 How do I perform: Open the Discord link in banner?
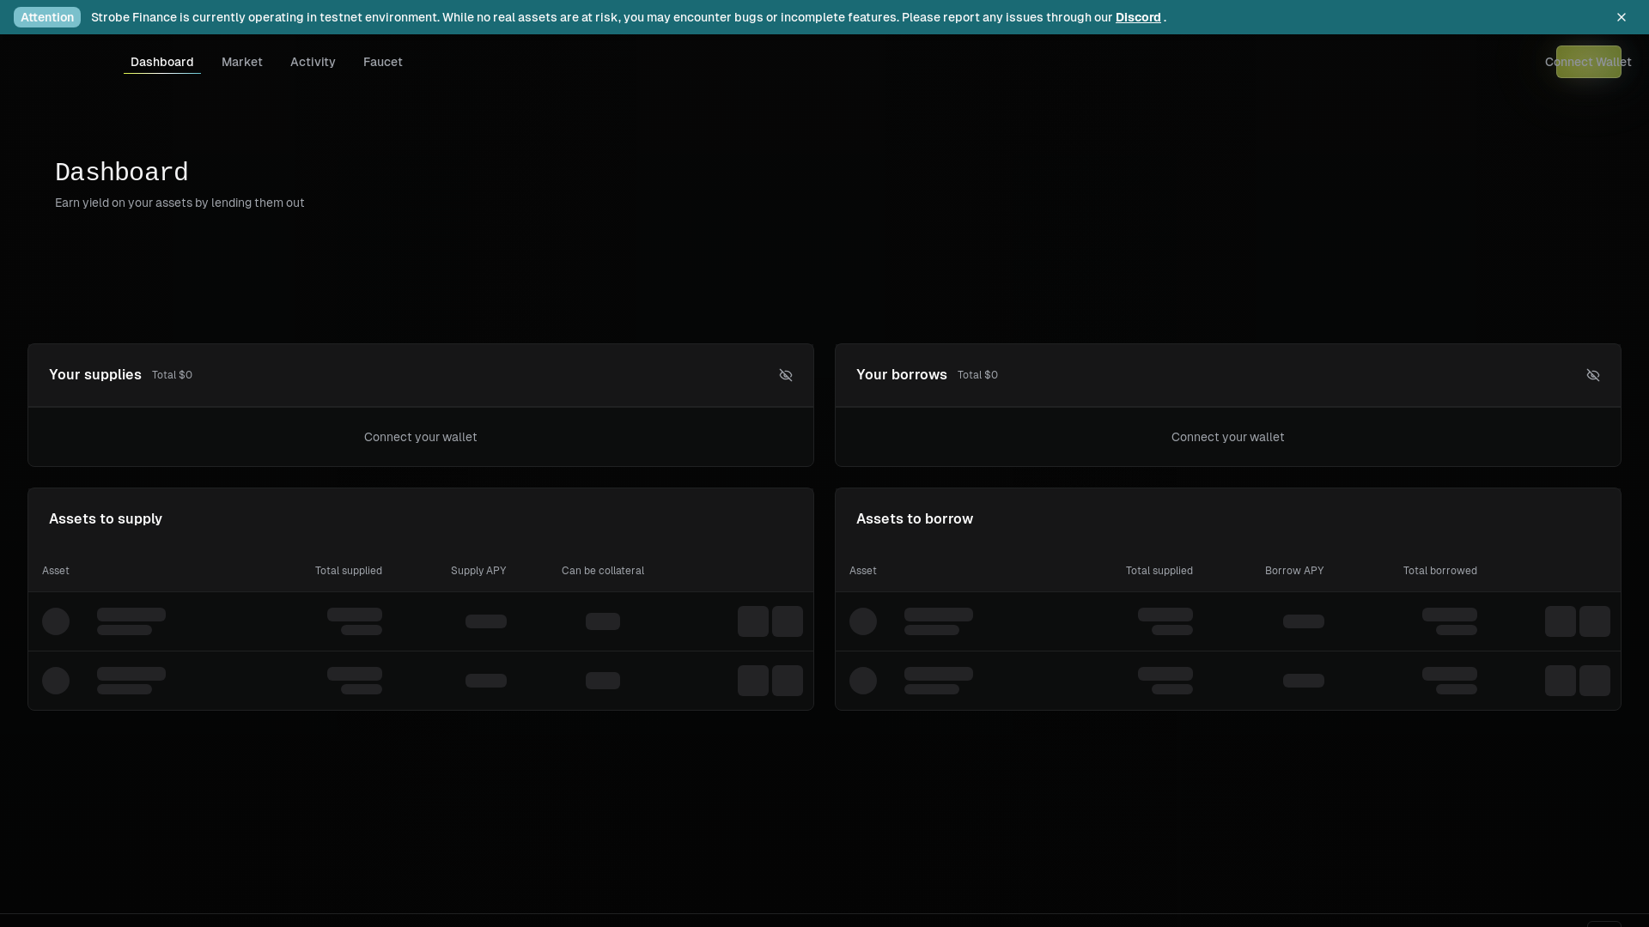1138,17
